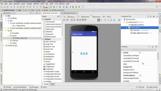Open the API level 23 dropdown
This screenshot has height=91, width=161.
[x=109, y=17]
